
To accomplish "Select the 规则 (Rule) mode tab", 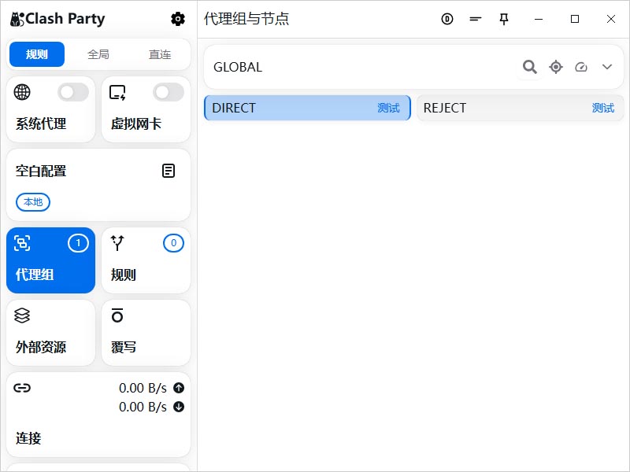I will pos(36,54).
